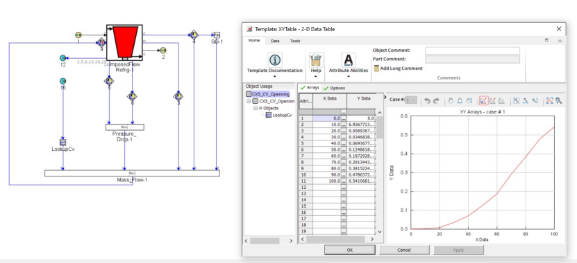This screenshot has width=577, height=263.
Task: Click the Cancel button
Action: coord(404,250)
